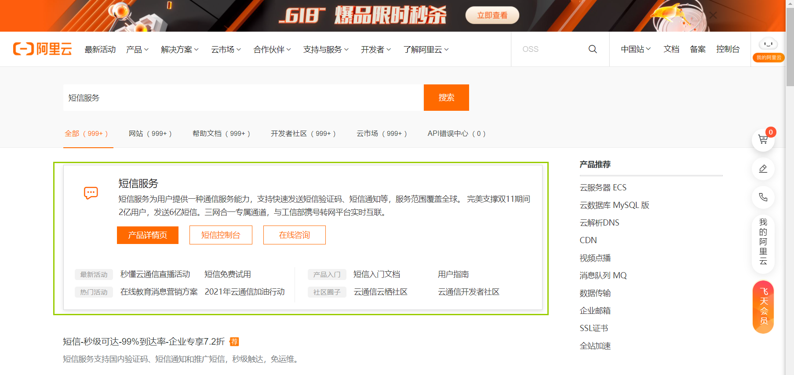This screenshot has width=794, height=375.
Task: Open recommended product 消息队列 MQ
Action: click(603, 276)
